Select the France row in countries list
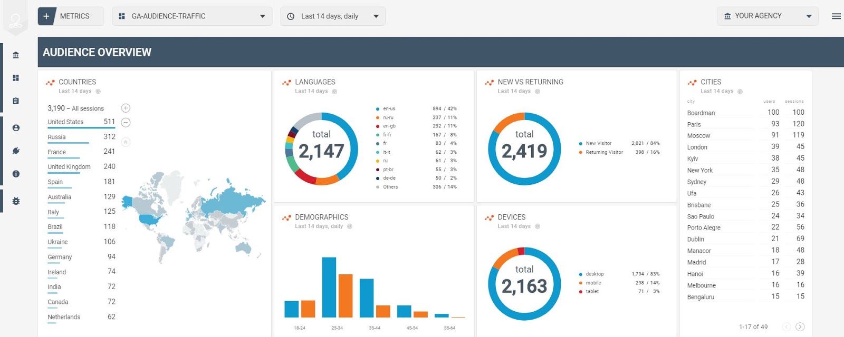This screenshot has width=844, height=337. 82,152
